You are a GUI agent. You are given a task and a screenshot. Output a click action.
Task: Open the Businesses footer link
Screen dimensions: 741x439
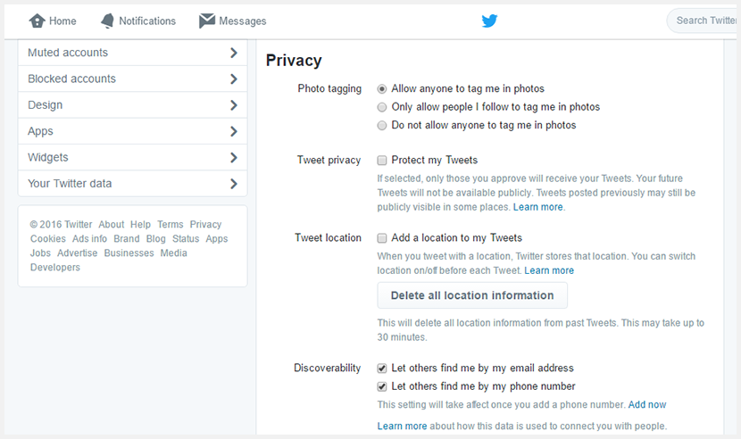click(x=129, y=253)
